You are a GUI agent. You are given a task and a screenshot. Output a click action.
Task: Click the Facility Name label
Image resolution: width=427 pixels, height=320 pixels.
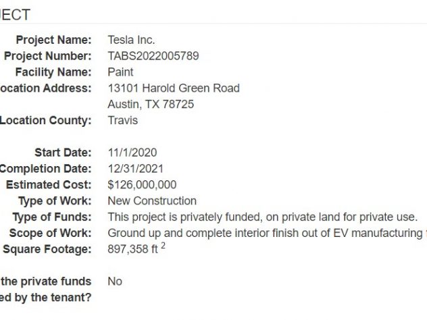[53, 72]
